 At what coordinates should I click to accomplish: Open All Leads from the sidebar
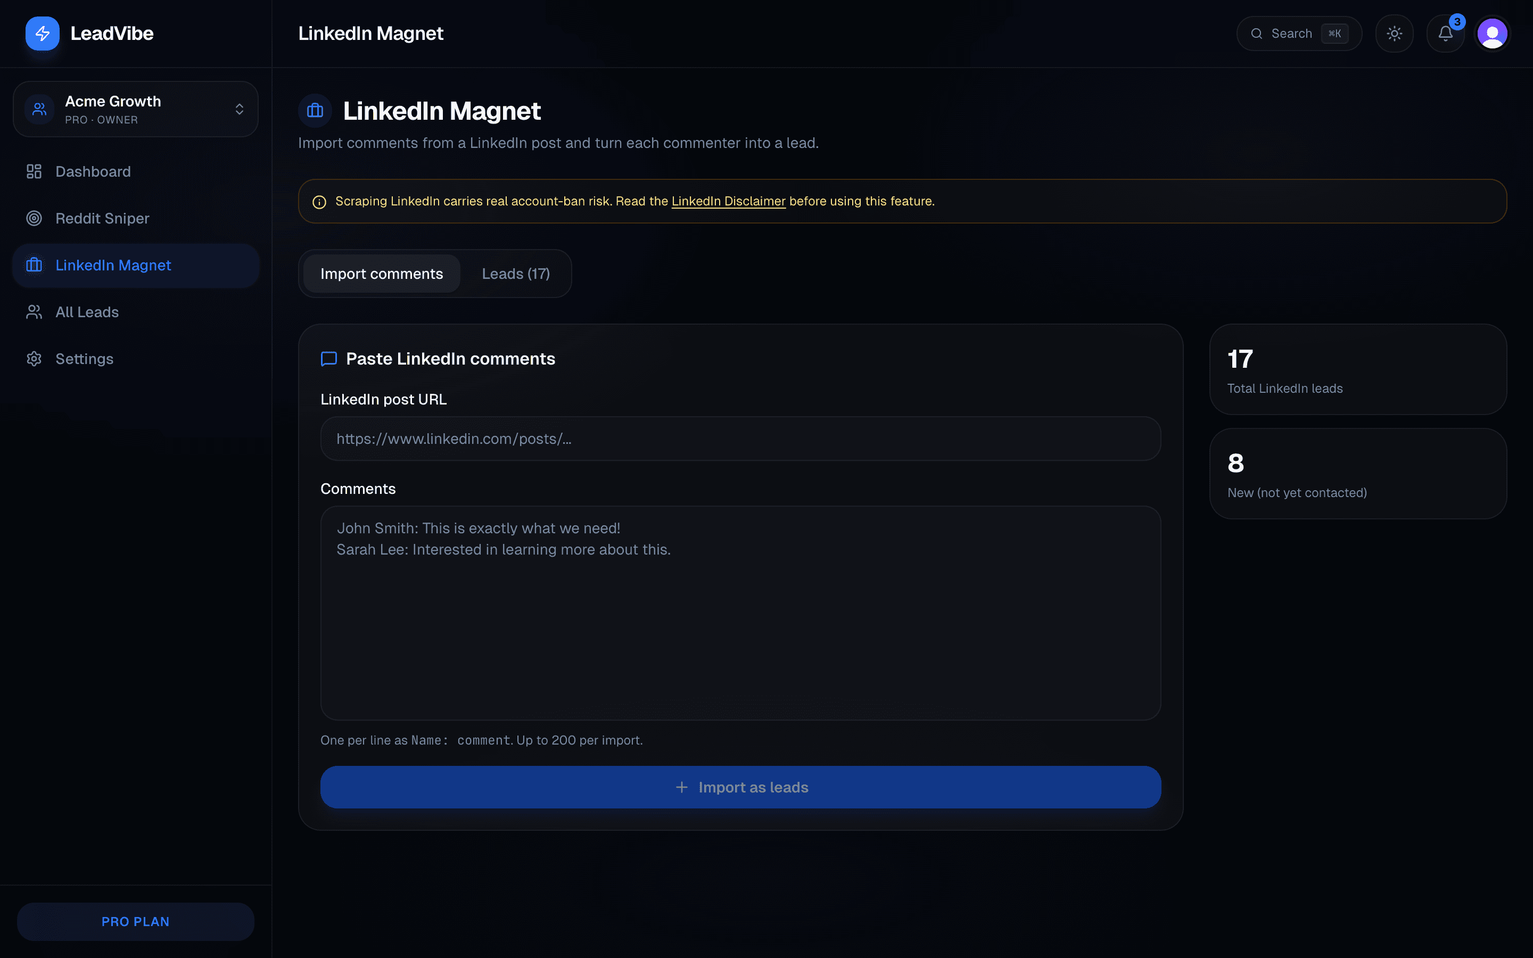tap(136, 312)
